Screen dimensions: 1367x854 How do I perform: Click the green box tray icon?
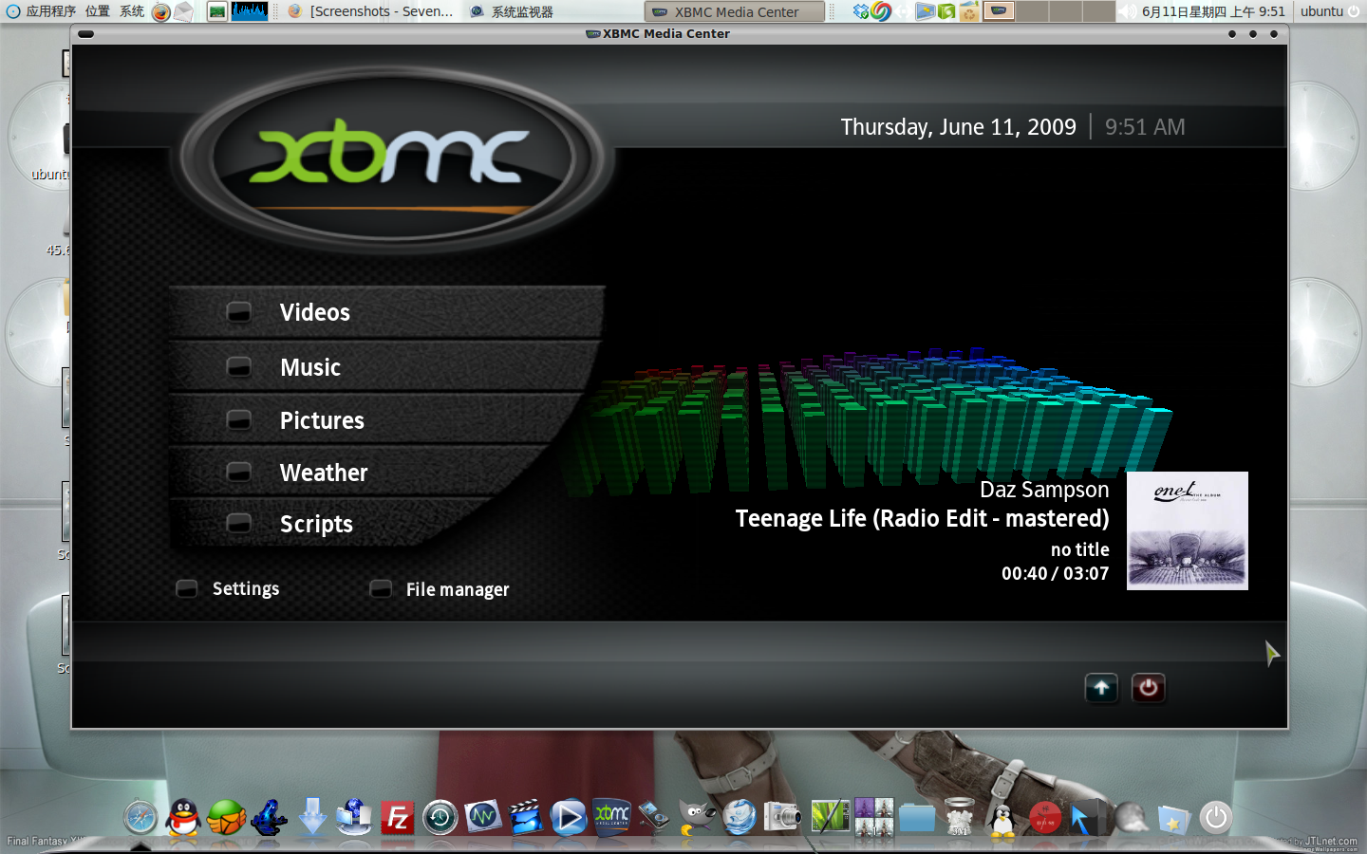point(946,11)
